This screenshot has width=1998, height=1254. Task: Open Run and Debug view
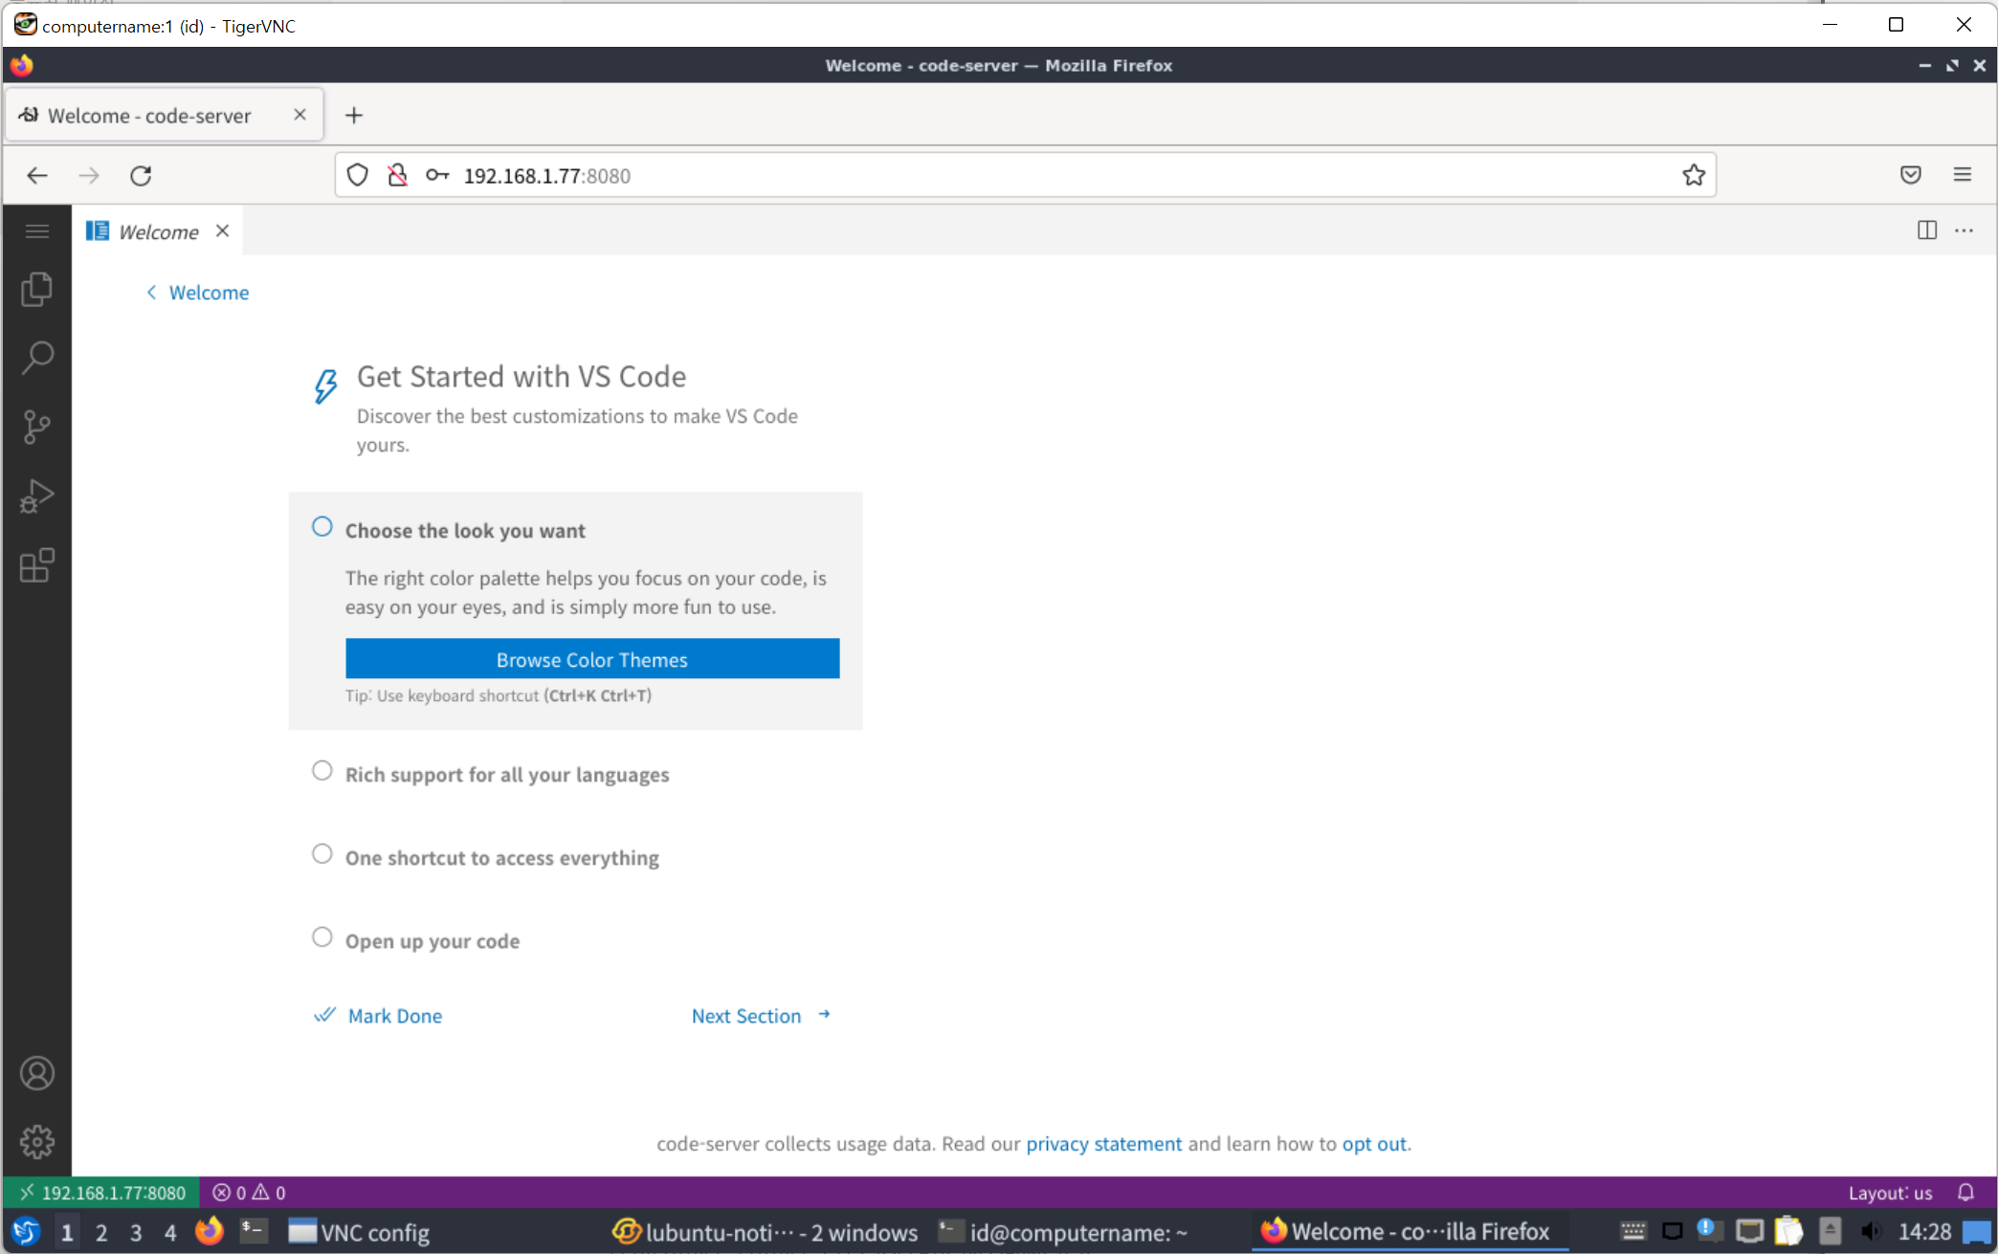[36, 496]
